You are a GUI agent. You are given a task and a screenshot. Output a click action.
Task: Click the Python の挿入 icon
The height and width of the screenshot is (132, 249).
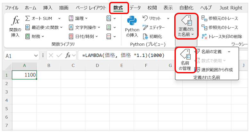pyautogui.click(x=132, y=21)
